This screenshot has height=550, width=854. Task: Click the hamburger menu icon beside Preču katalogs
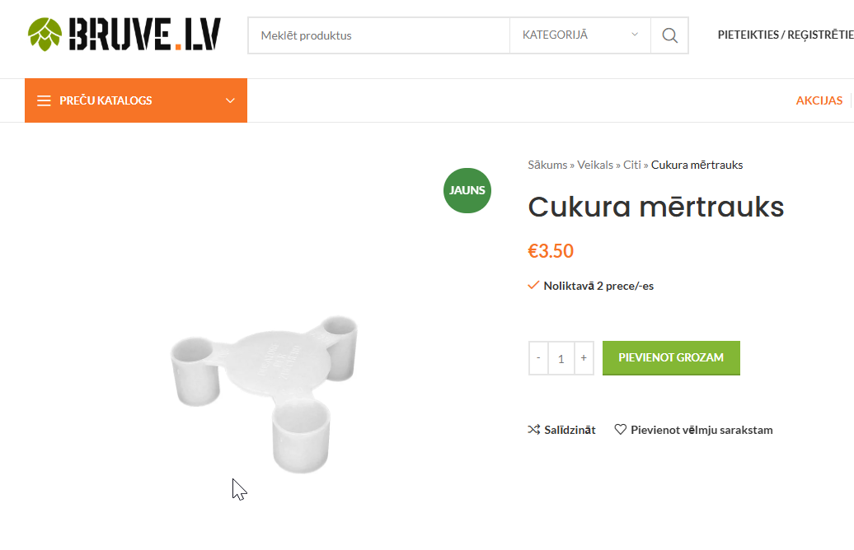point(45,100)
